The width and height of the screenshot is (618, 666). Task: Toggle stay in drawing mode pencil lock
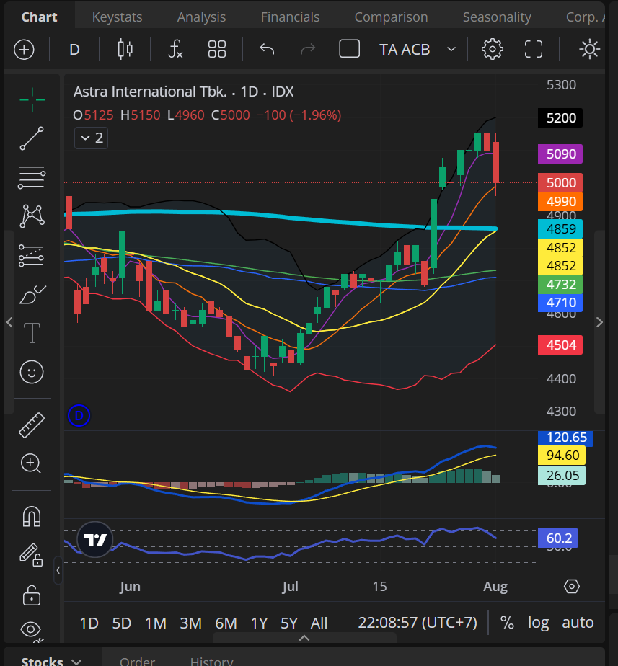pyautogui.click(x=32, y=555)
